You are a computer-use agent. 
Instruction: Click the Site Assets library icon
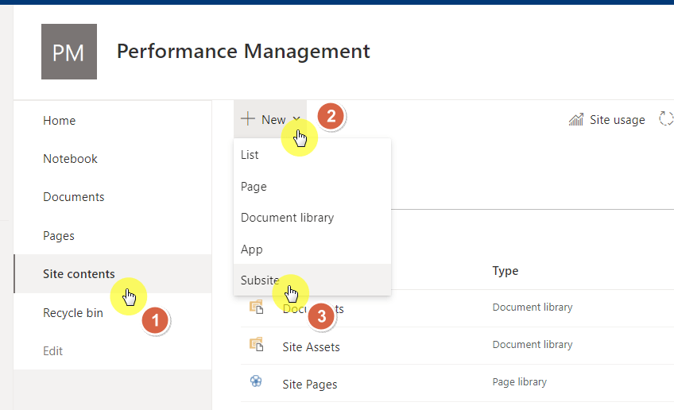tap(257, 345)
